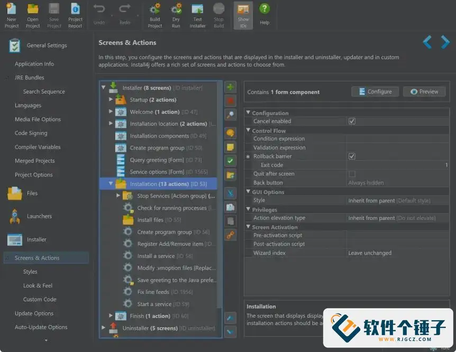Click the Build Project toolbar icon
Image resolution: width=456 pixels, height=352 pixels.
point(155,15)
